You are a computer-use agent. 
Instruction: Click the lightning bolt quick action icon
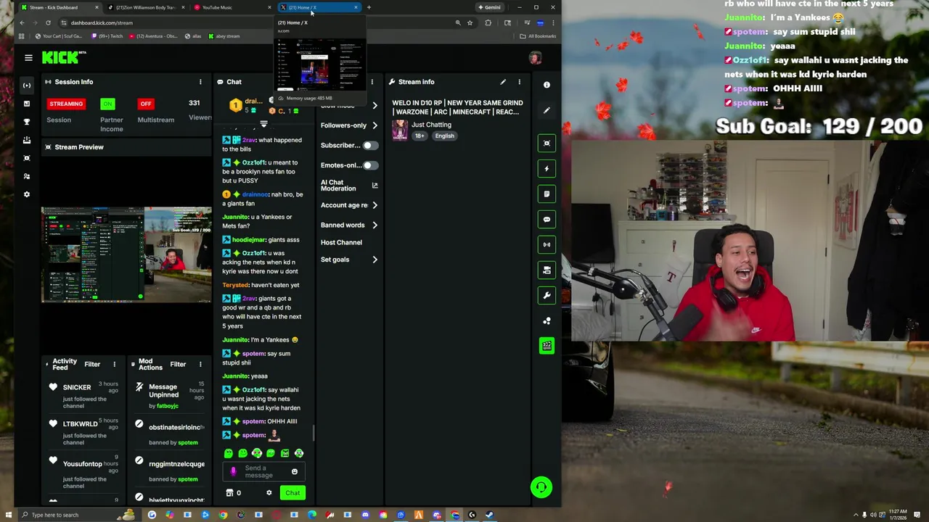click(x=547, y=169)
